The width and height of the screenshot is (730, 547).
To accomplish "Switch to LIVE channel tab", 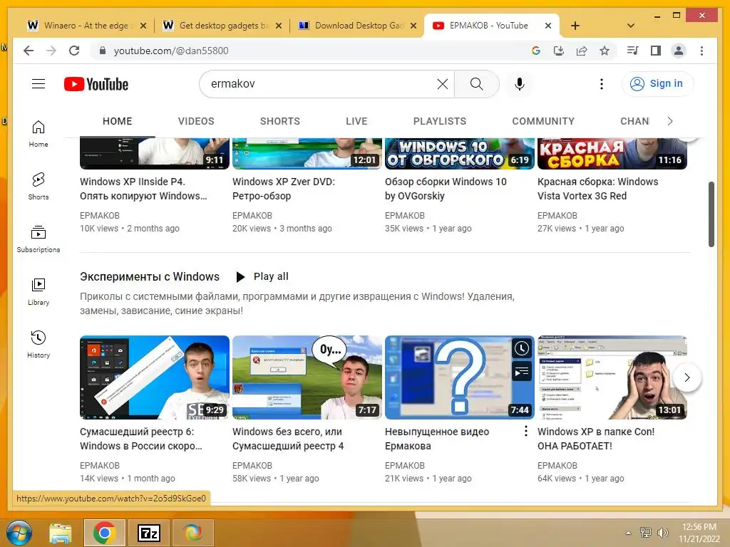I will [x=356, y=121].
